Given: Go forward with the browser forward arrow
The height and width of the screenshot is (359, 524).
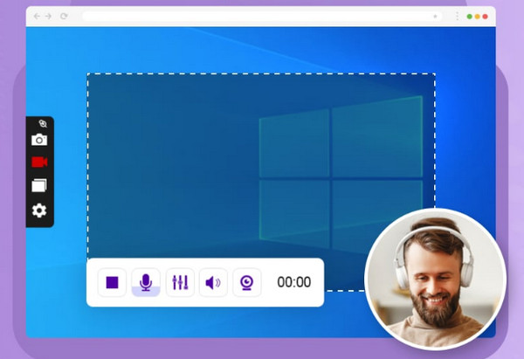Looking at the screenshot, I should (x=48, y=16).
